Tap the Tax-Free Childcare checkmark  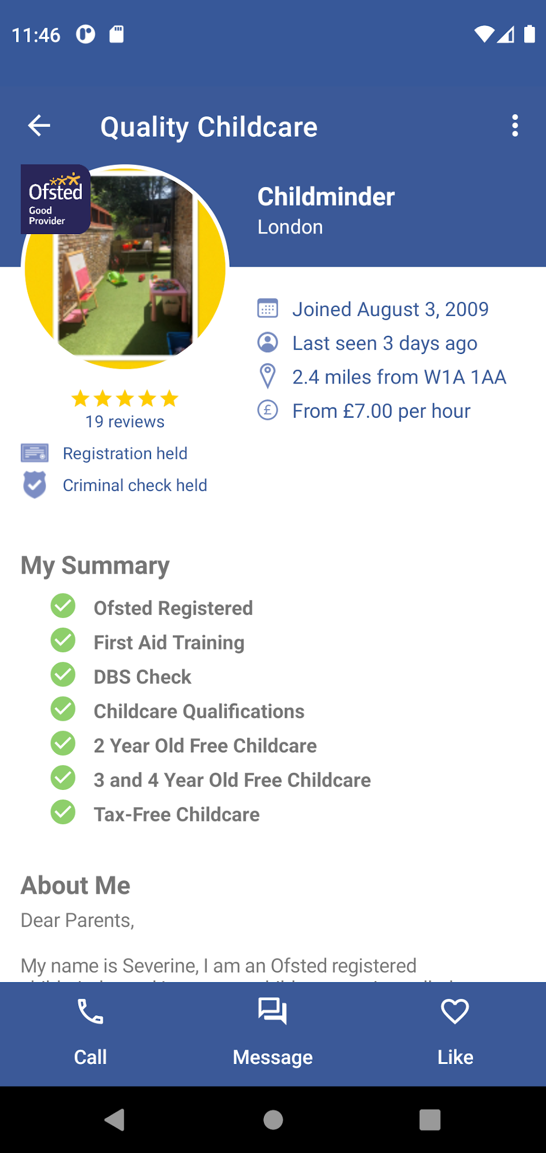click(x=63, y=812)
